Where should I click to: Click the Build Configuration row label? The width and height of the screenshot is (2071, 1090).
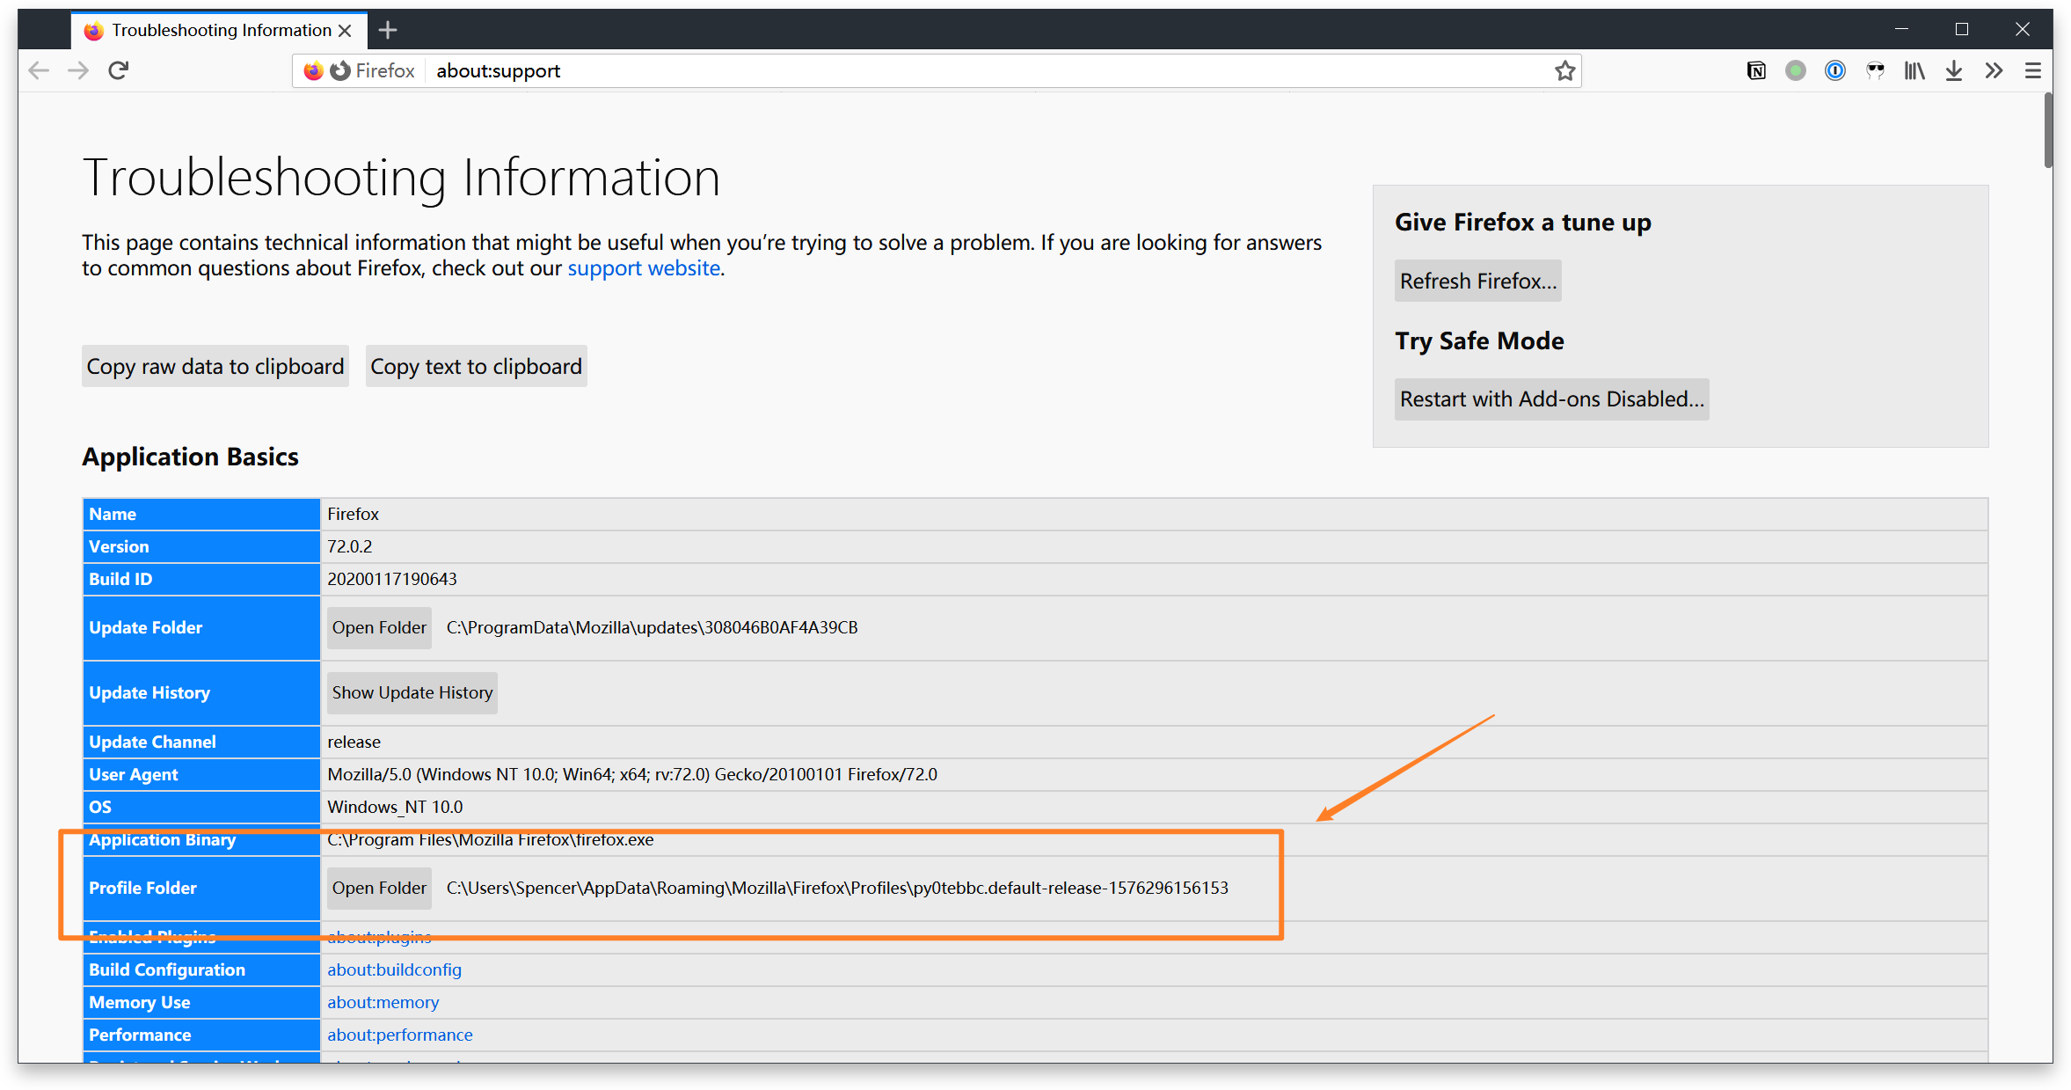click(x=167, y=969)
